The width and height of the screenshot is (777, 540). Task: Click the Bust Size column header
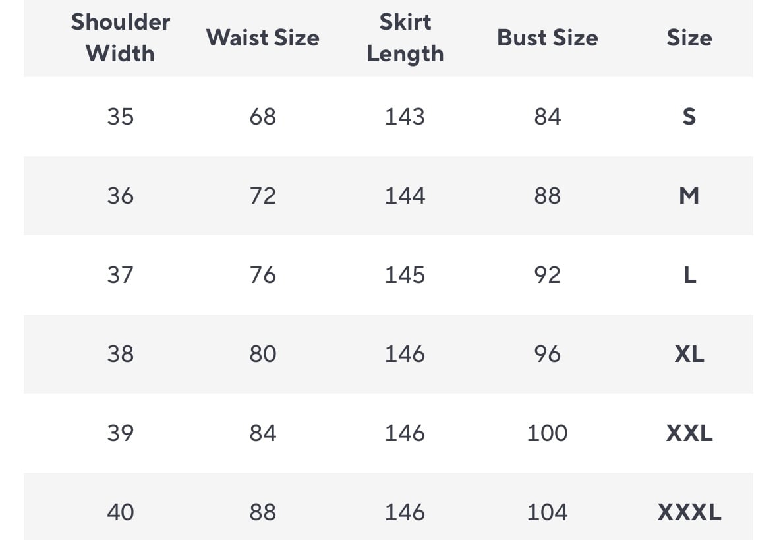pyautogui.click(x=547, y=38)
